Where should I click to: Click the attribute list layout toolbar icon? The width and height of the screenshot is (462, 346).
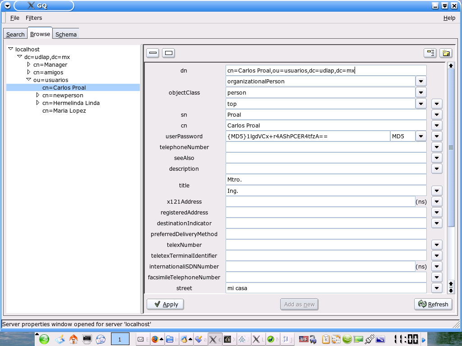(x=430, y=53)
